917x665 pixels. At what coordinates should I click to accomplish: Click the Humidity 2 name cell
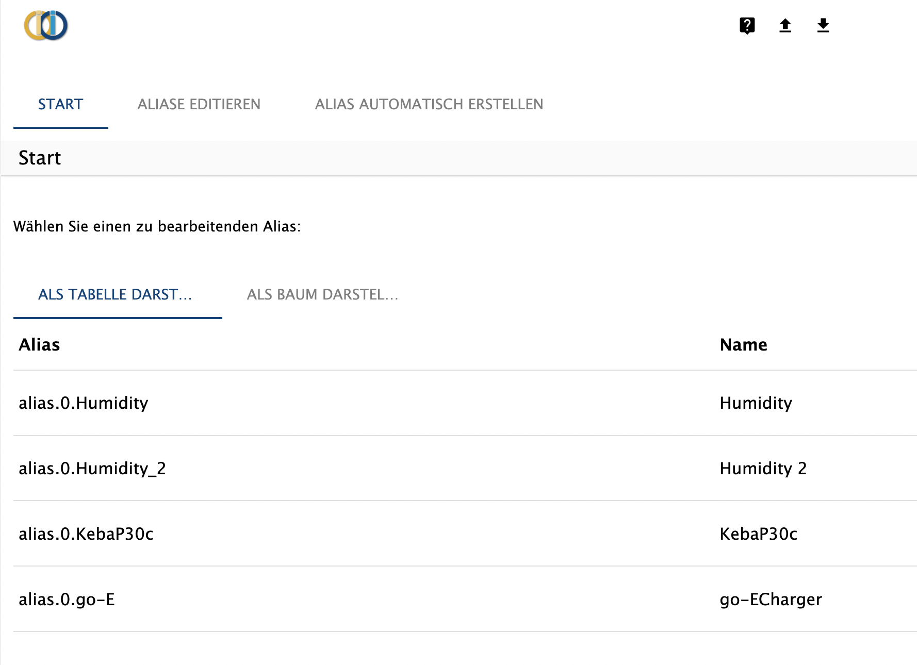pos(763,469)
